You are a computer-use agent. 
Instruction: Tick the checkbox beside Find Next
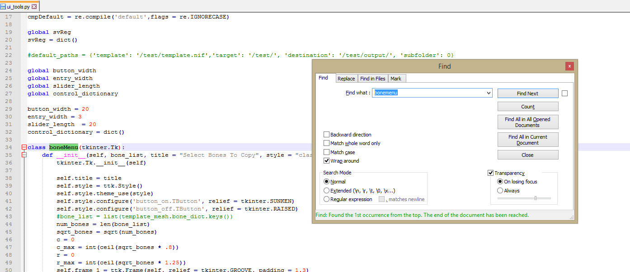point(564,94)
